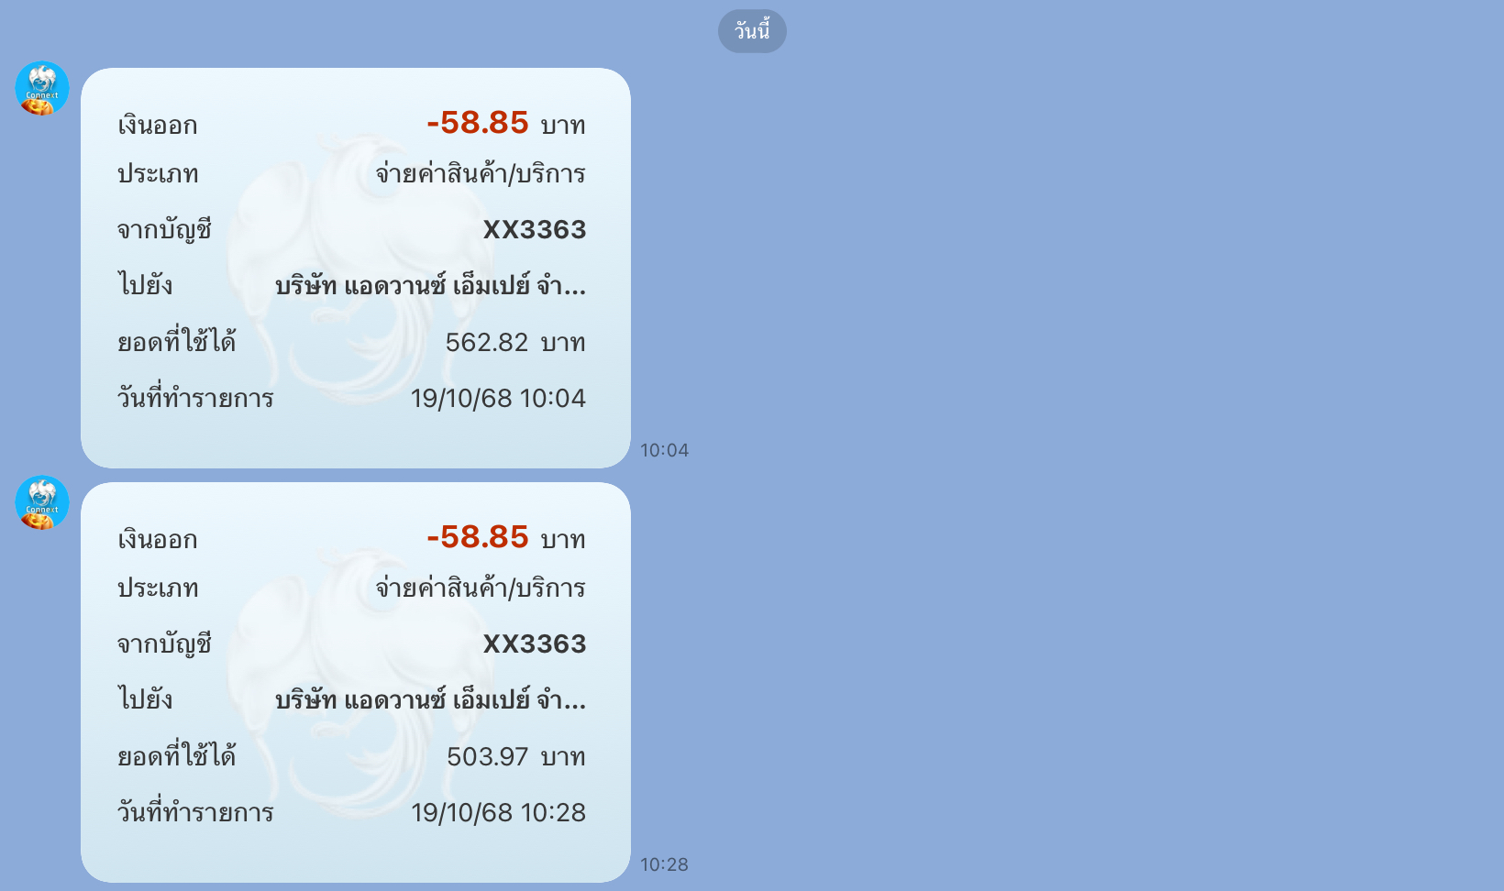Click account number XX3363 in the 10:28 card

535,643
